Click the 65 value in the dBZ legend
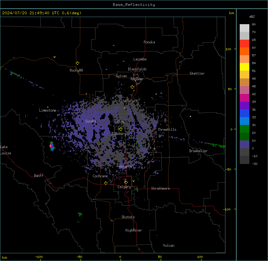The image size is (268, 261). click(x=254, y=40)
